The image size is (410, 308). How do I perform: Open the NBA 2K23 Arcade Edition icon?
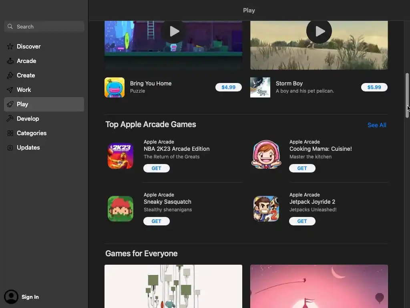click(x=120, y=156)
